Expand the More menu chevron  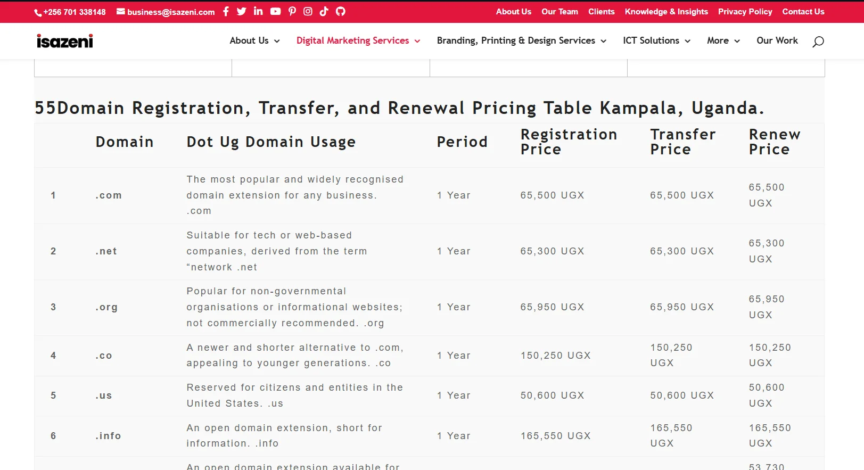(737, 41)
